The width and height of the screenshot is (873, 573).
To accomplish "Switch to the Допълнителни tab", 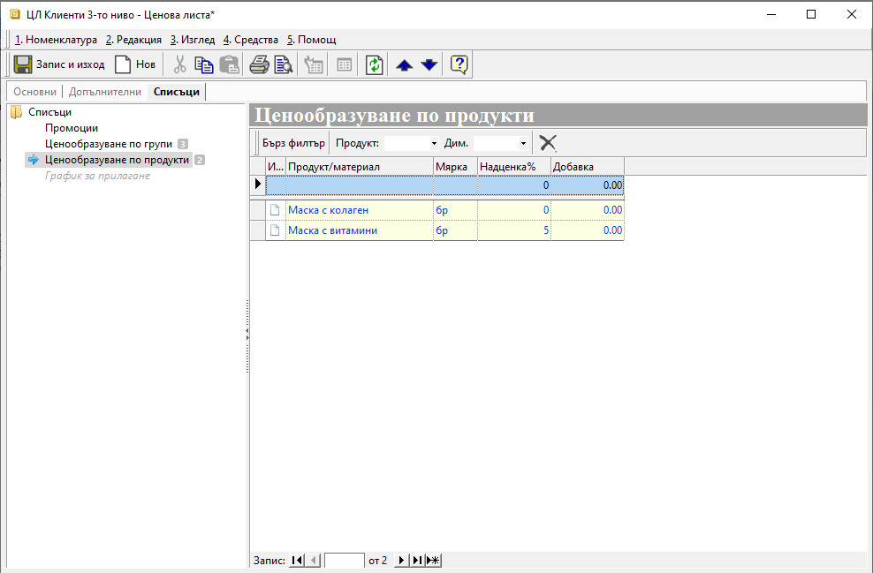I will pyautogui.click(x=105, y=92).
